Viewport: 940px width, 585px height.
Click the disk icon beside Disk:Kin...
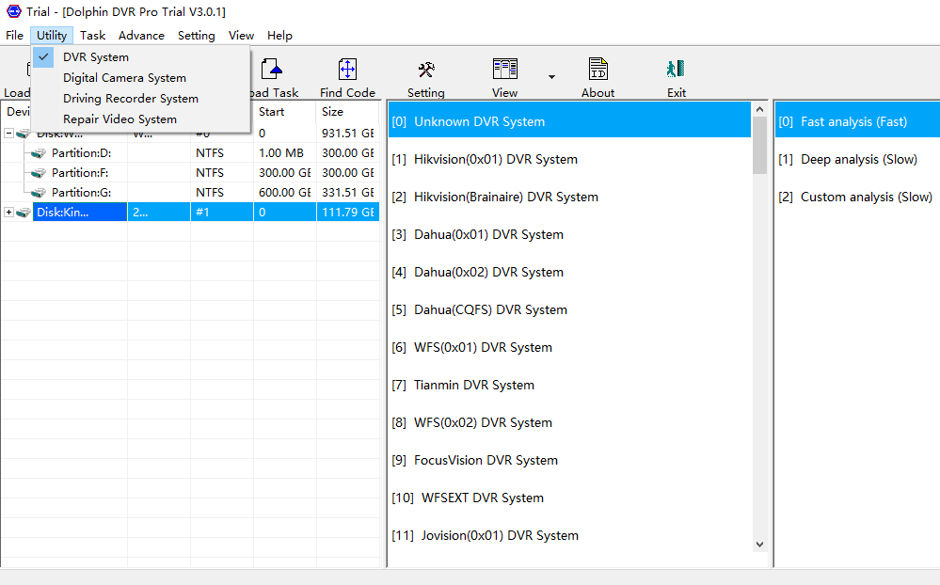[x=24, y=213]
